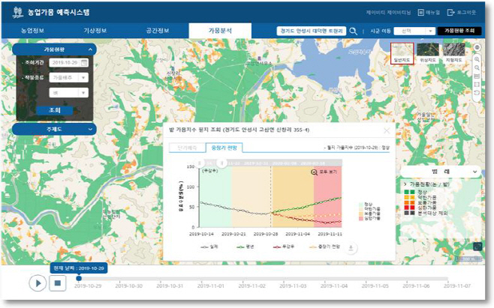494x308 pixels.
Task: Click the logout icon in header
Action: coord(450,13)
